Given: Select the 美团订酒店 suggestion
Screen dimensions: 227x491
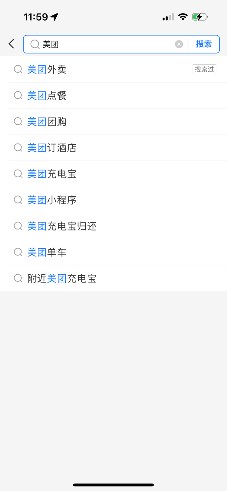Looking at the screenshot, I should [x=52, y=148].
